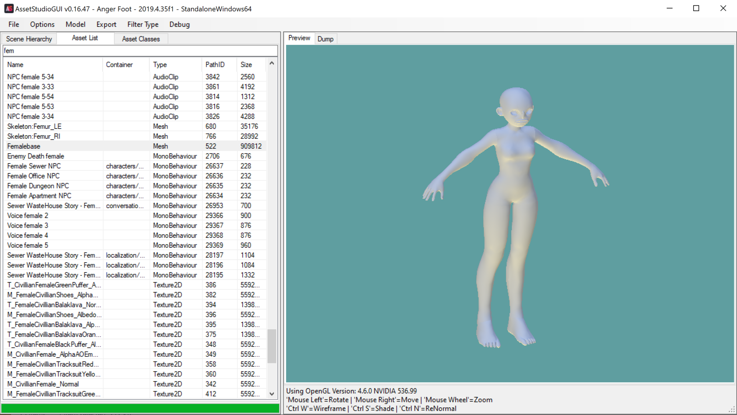The height and width of the screenshot is (415, 737).
Task: Select the 'M_FemaleCivillianTracksuitGree...' texture row
Action: point(135,394)
